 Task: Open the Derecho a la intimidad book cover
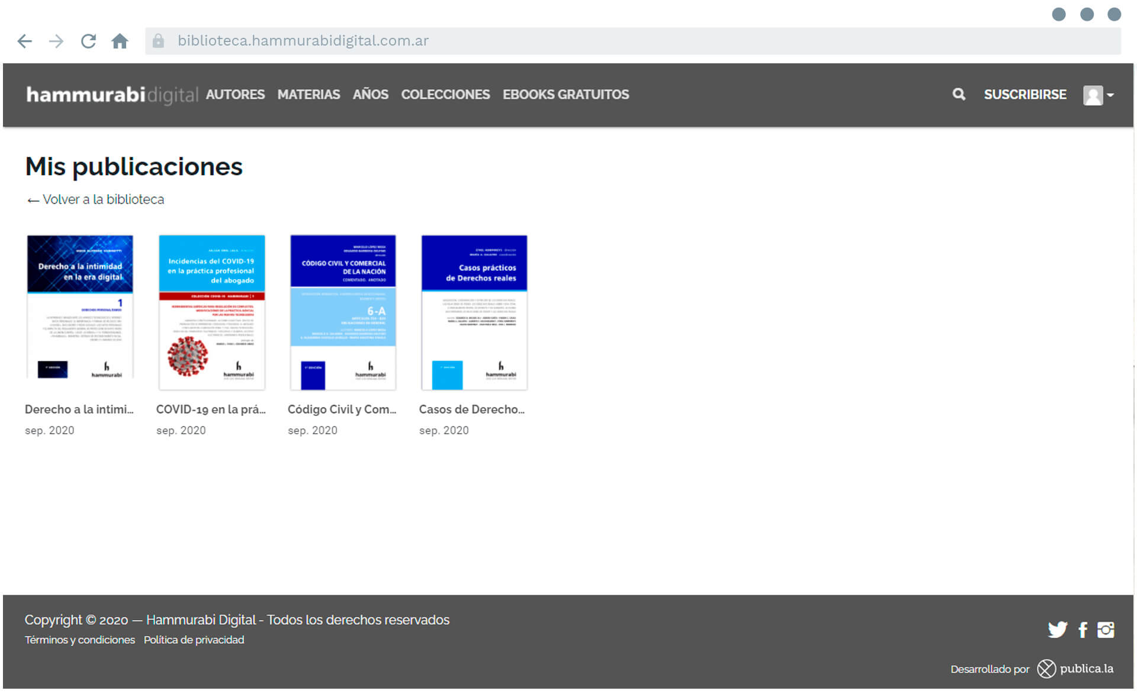click(x=80, y=306)
